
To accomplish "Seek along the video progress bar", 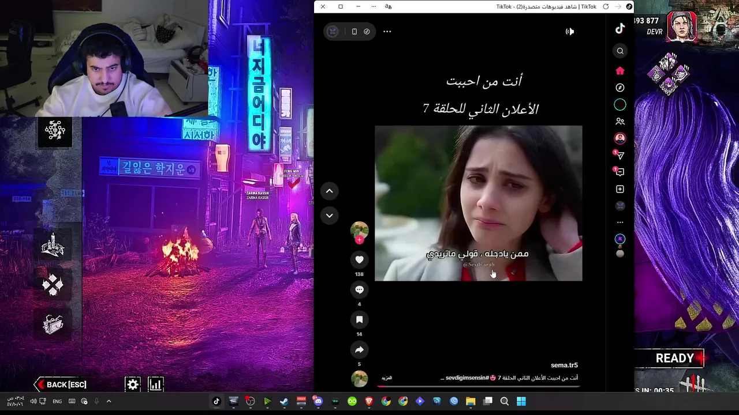I will pyautogui.click(x=478, y=386).
